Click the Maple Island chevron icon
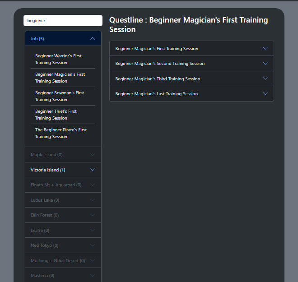298x282 pixels. (x=93, y=155)
